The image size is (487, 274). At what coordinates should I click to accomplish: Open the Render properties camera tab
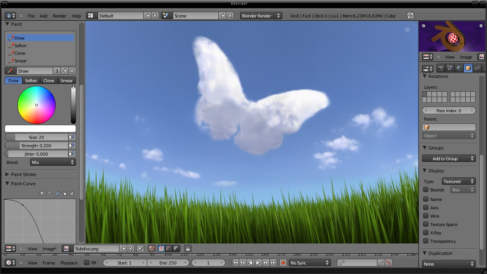tap(441, 68)
